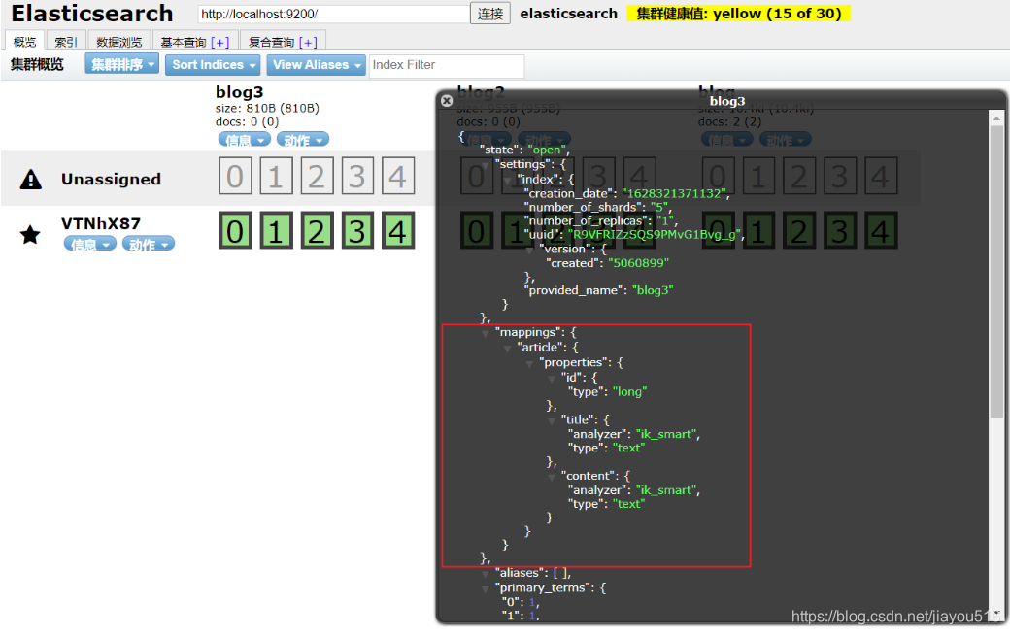The image size is (1010, 635).
Task: Open the Sort Indices dropdown
Action: (214, 64)
